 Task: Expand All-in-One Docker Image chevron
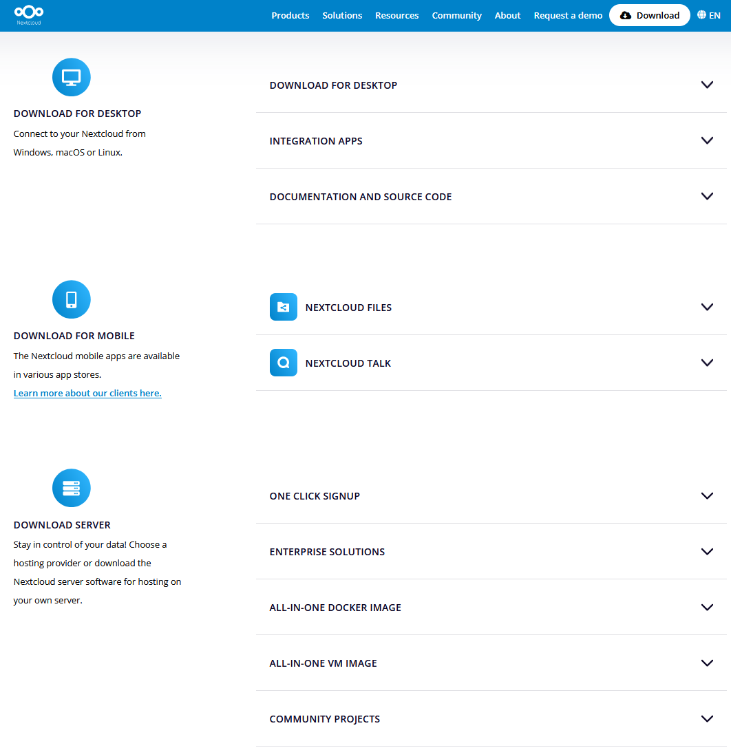coord(707,607)
